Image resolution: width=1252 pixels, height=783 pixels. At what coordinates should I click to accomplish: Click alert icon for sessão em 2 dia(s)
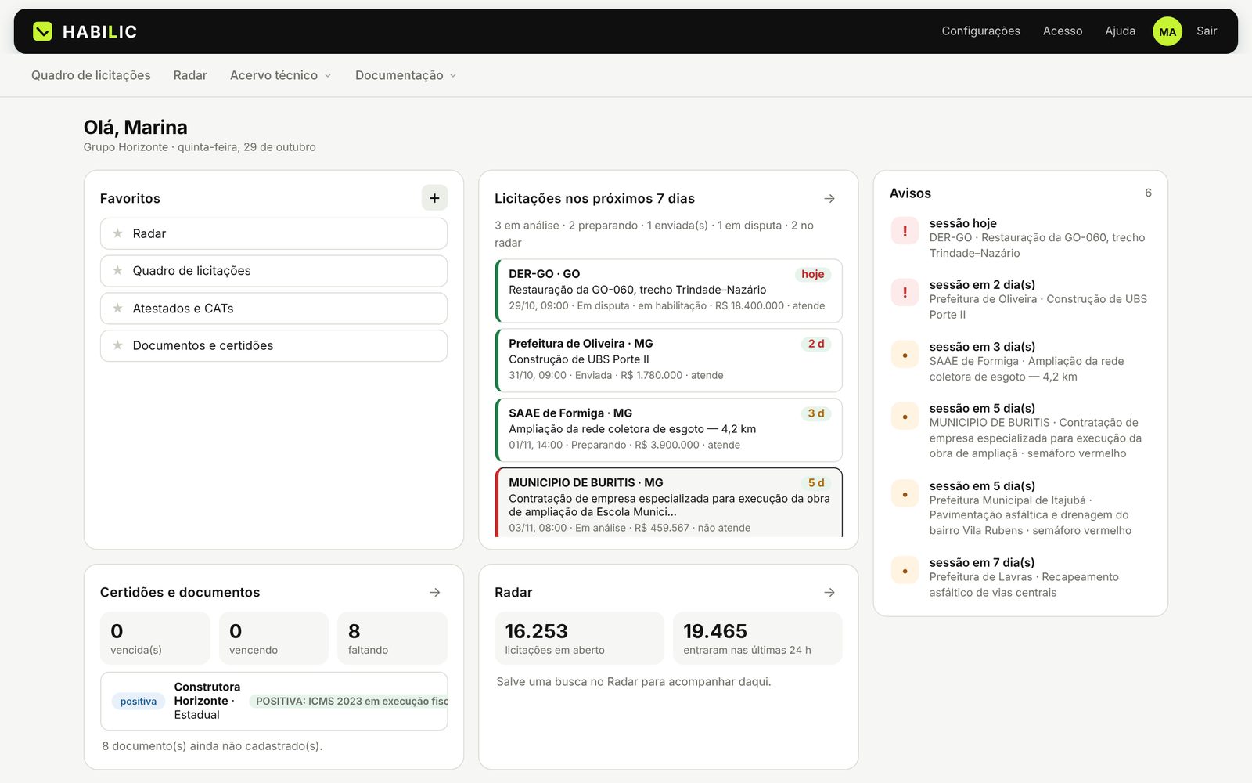905,293
